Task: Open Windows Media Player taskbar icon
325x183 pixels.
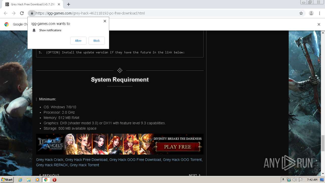Action: coord(37,180)
